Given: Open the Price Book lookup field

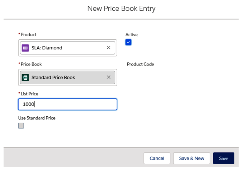Looking at the screenshot, I should click(x=68, y=78).
